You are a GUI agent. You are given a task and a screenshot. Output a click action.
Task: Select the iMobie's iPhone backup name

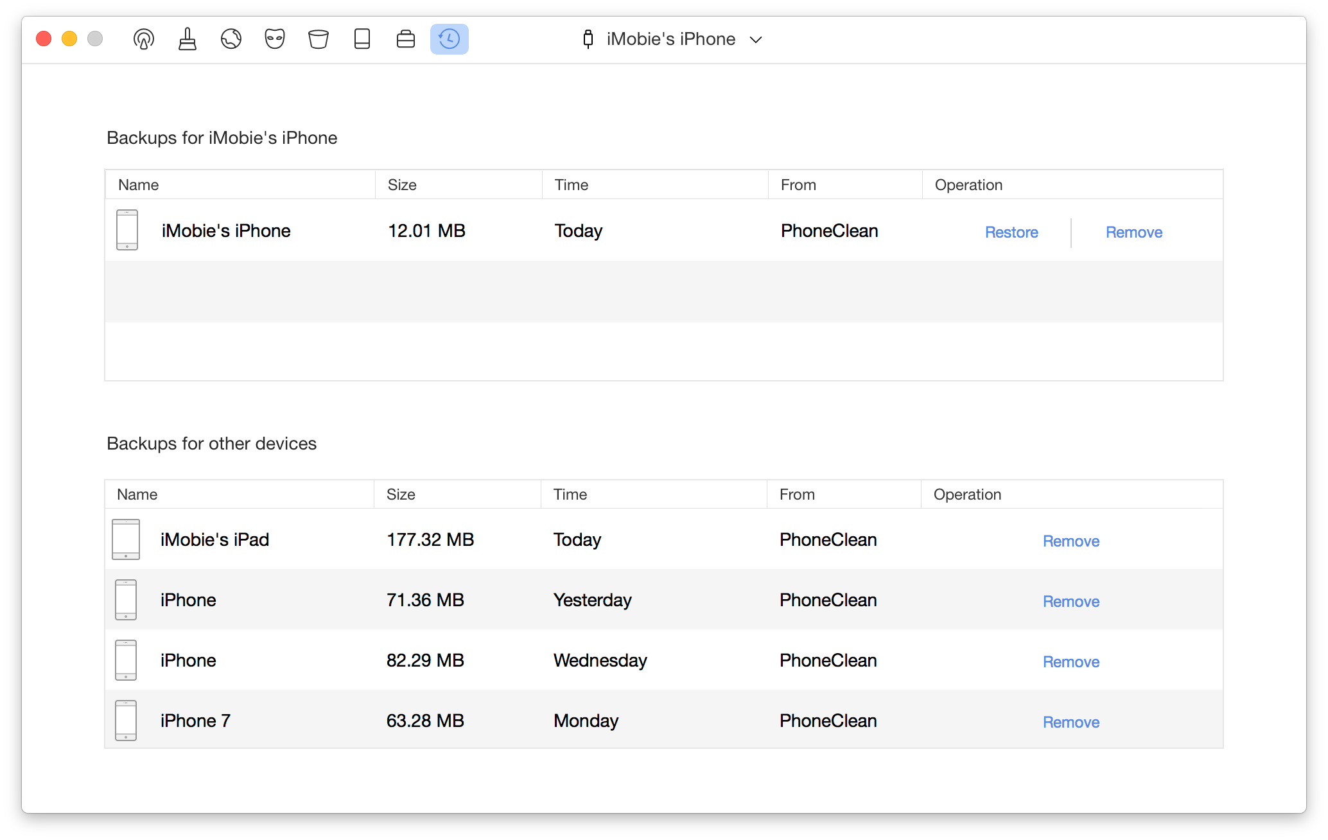tap(226, 231)
